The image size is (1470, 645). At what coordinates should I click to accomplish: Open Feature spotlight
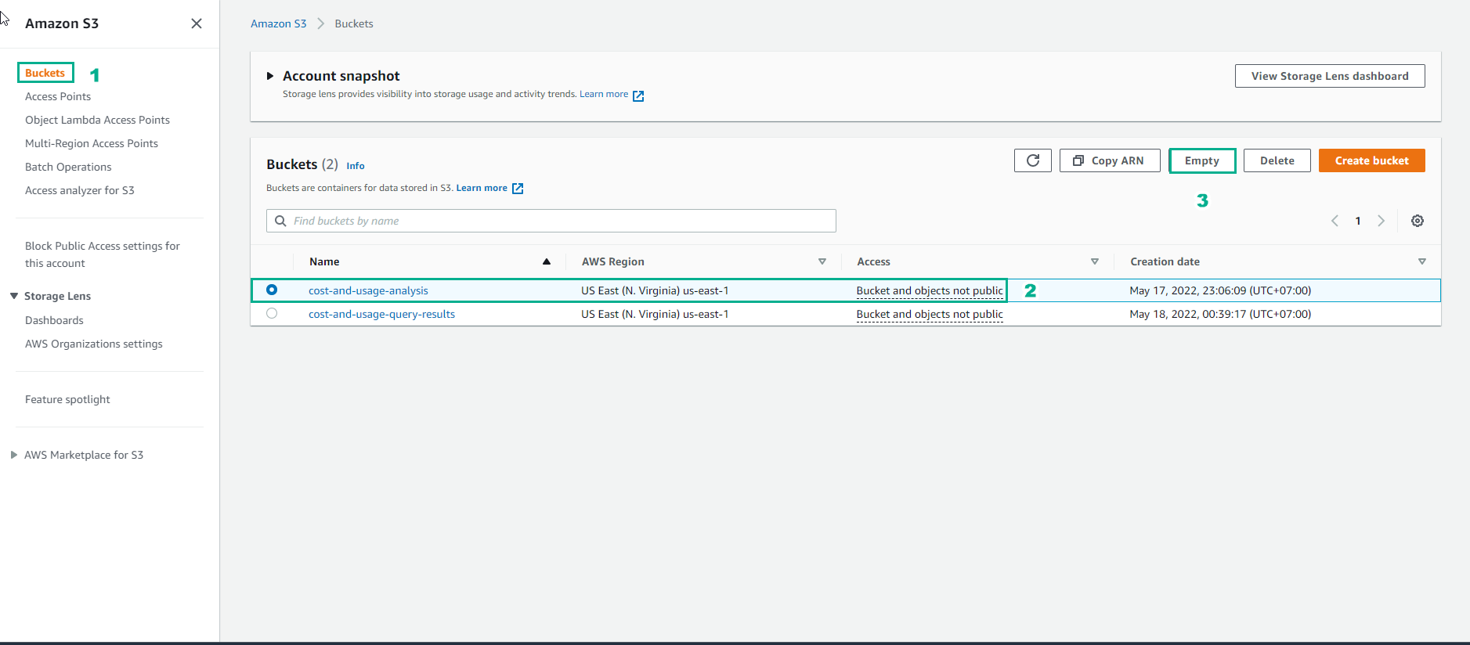(67, 399)
